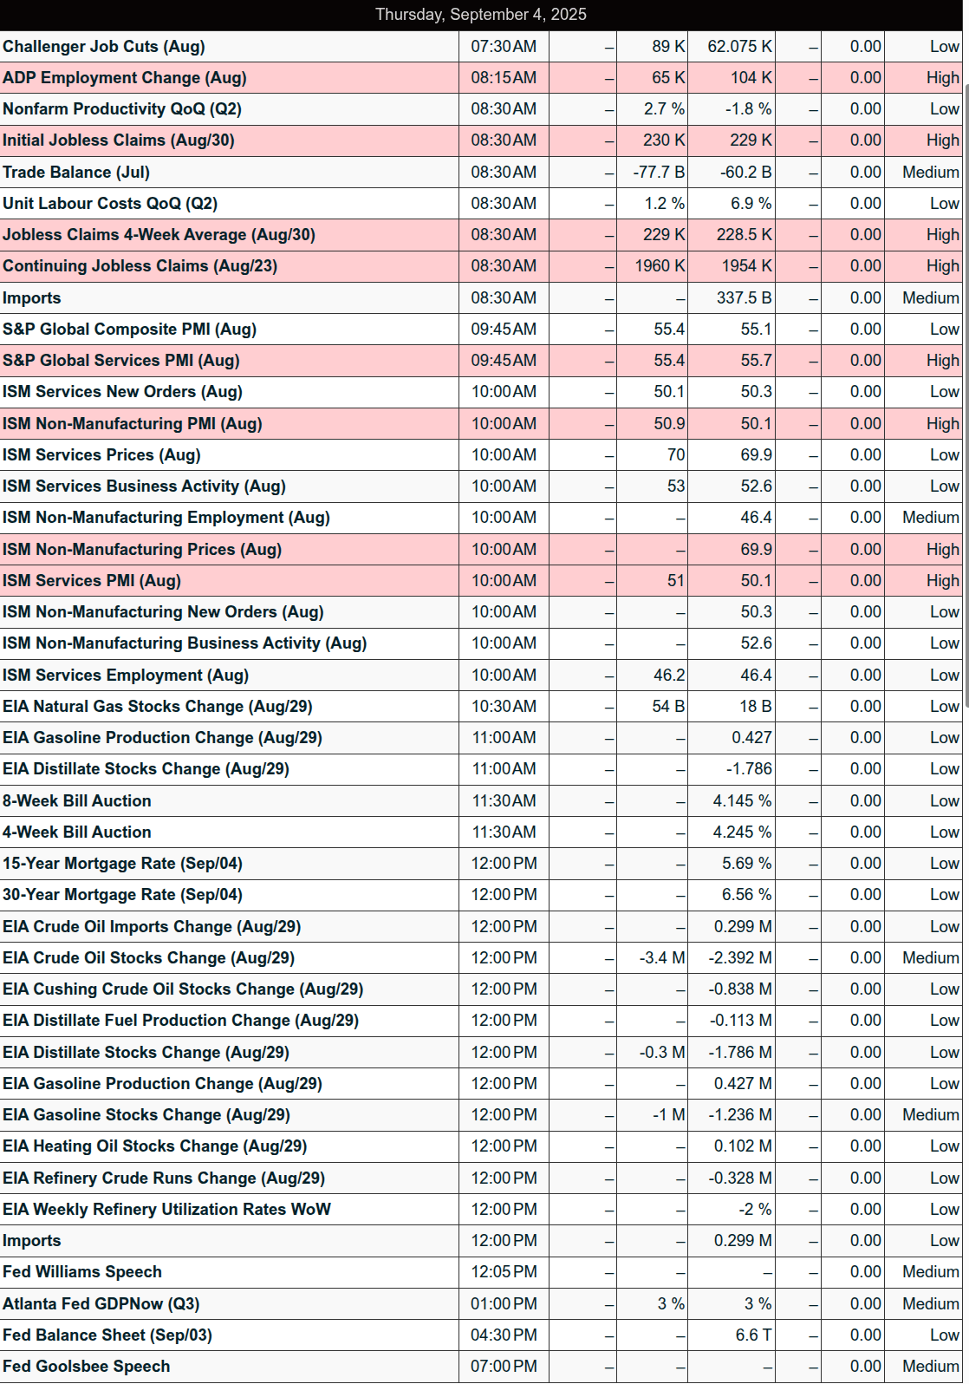Select the -77.7 B forecast value

click(659, 173)
